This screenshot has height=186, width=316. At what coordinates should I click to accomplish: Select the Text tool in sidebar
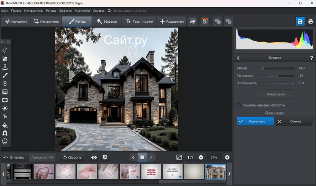click(5, 117)
